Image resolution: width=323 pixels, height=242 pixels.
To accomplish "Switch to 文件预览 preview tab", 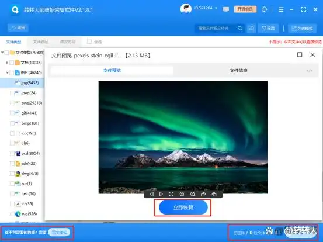I will (112, 71).
